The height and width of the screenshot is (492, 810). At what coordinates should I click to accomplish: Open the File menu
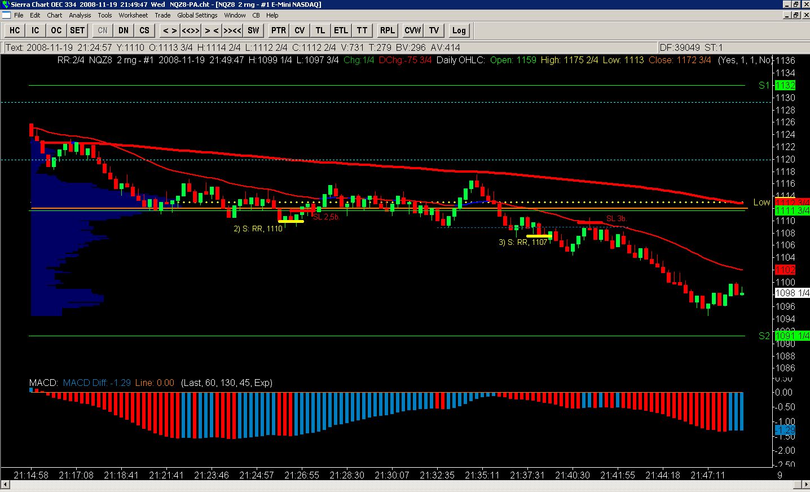click(19, 15)
